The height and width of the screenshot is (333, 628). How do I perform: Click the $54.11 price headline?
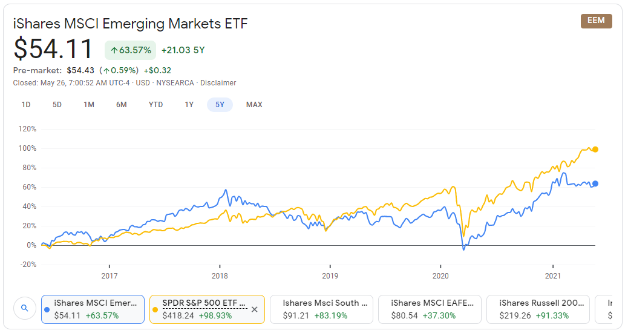click(53, 48)
